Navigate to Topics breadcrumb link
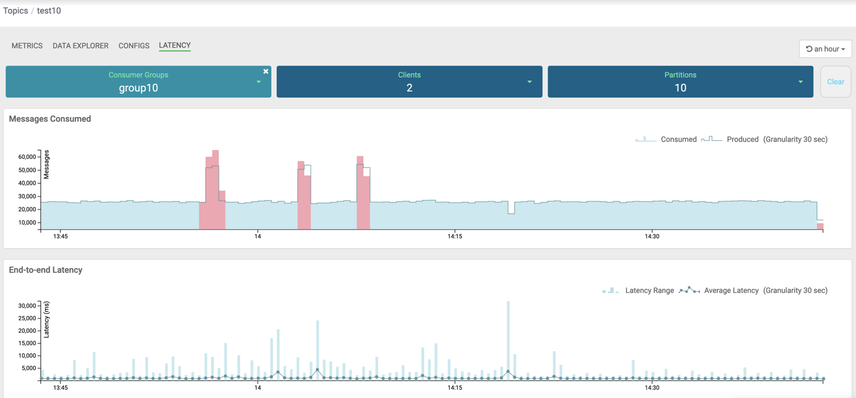856x398 pixels. click(16, 11)
